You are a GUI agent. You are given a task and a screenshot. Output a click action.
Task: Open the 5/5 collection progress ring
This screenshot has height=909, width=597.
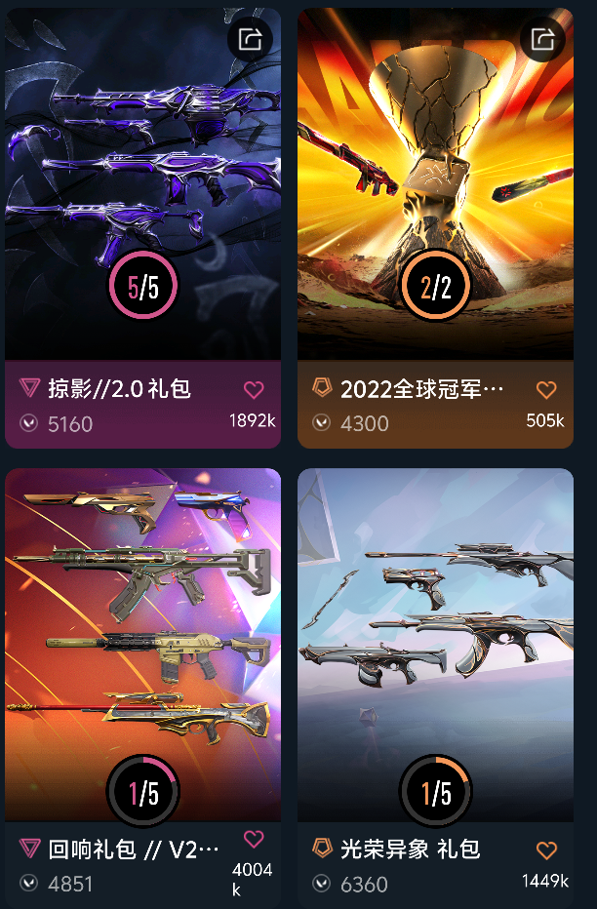click(x=143, y=285)
